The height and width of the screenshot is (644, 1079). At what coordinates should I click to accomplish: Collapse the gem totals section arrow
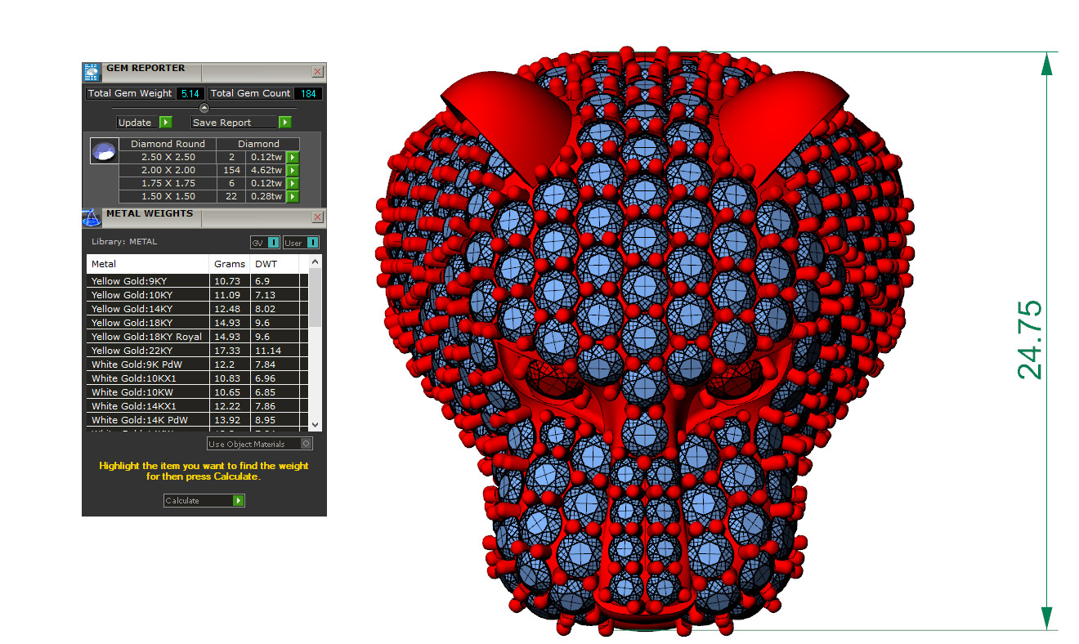[204, 108]
